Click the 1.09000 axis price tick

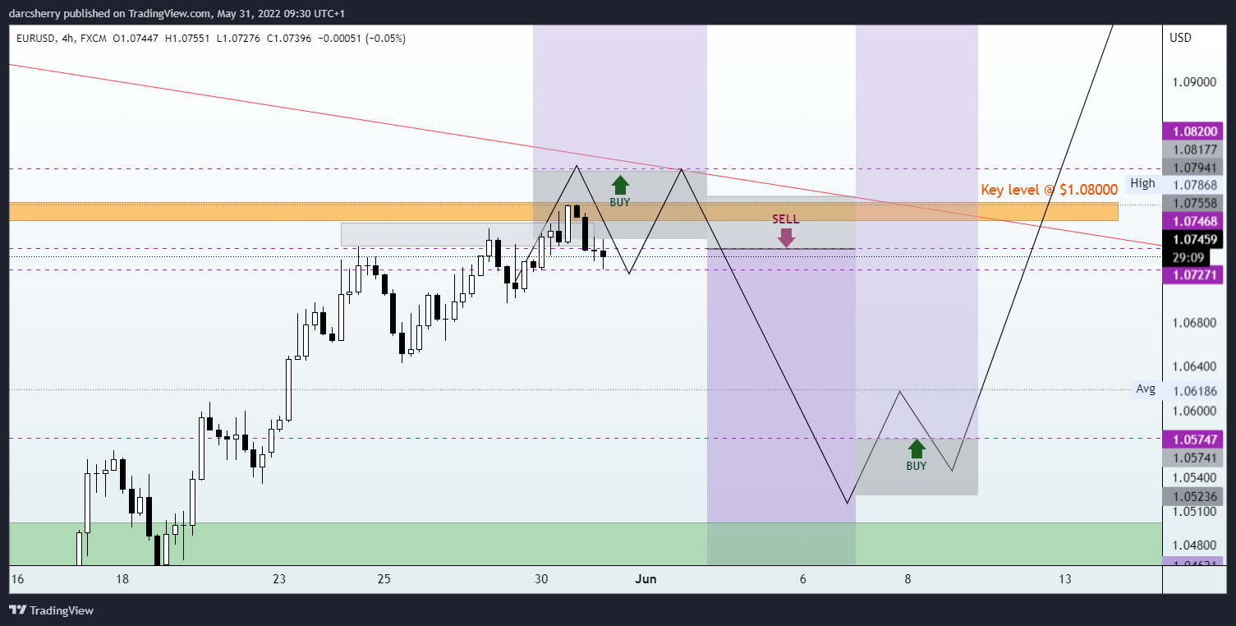coord(1193,83)
